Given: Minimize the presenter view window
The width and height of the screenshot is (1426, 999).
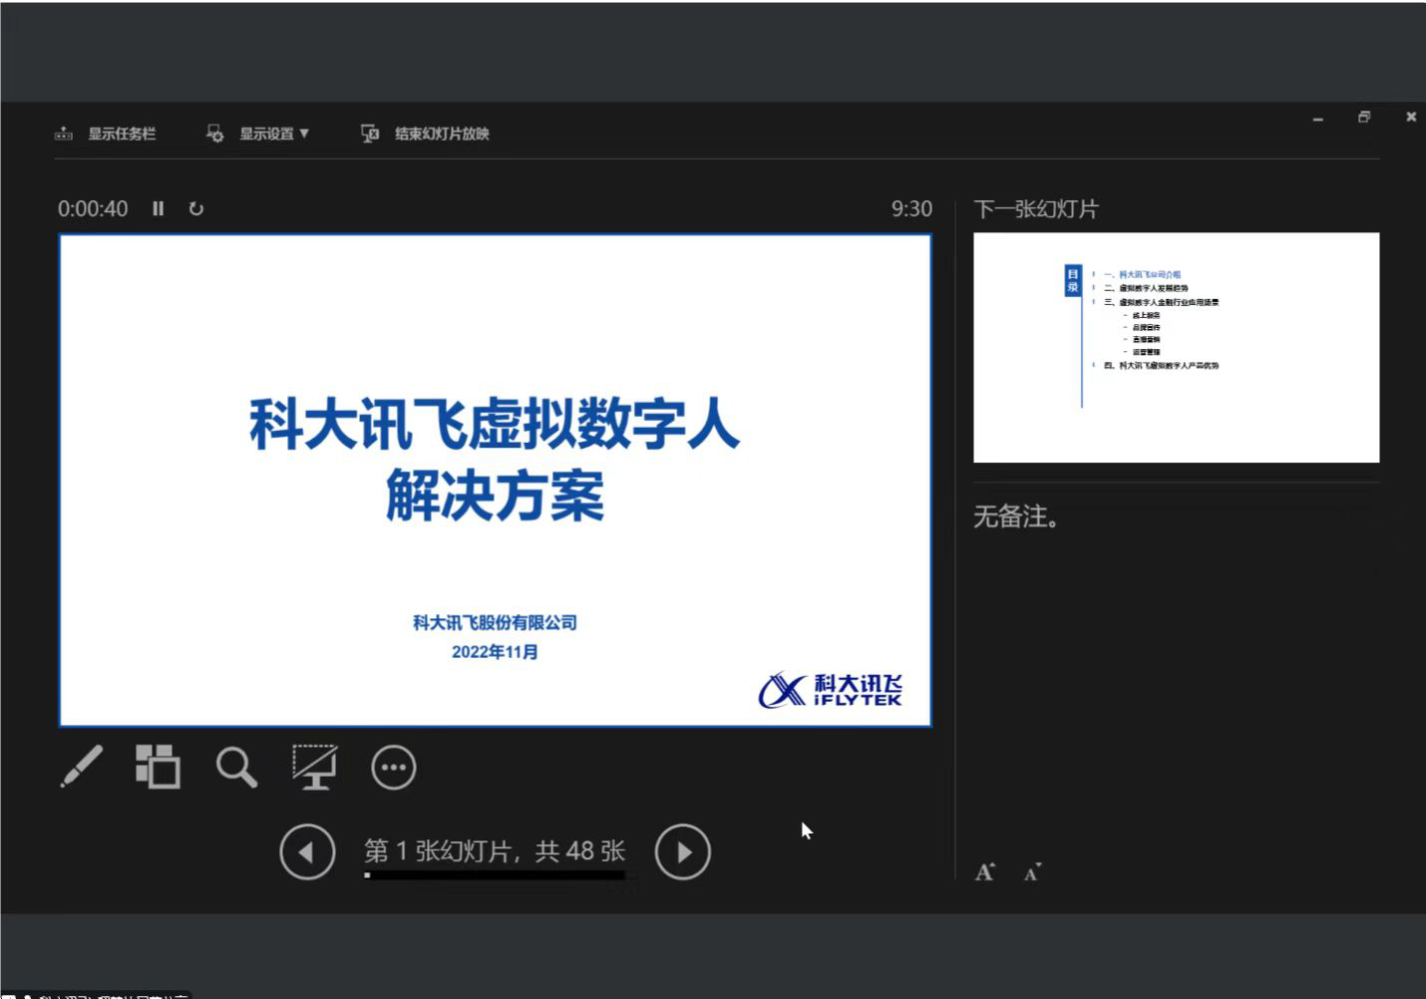Looking at the screenshot, I should coord(1318,119).
